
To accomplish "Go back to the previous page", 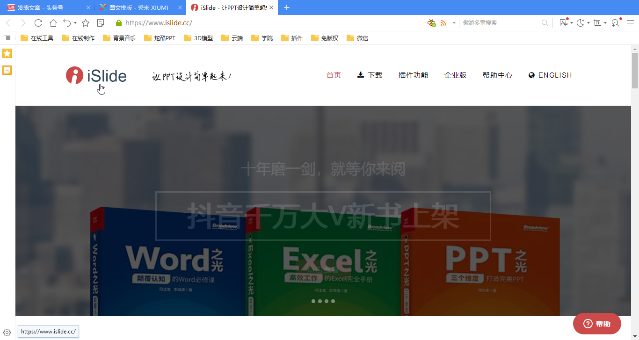I will tap(8, 23).
